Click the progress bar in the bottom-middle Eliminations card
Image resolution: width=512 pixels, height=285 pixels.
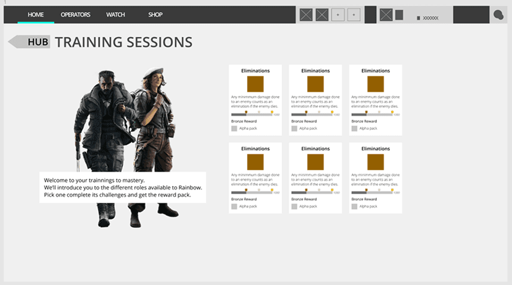click(x=312, y=193)
